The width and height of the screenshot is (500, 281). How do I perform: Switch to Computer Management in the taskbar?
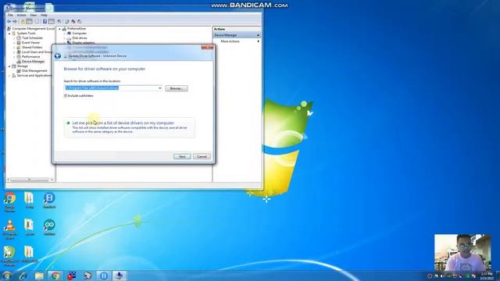(x=120, y=276)
